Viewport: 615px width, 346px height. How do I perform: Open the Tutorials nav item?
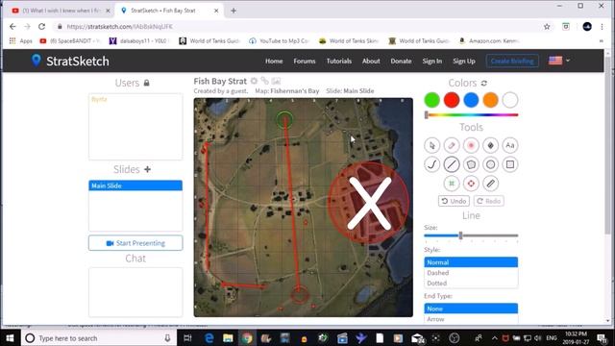(x=339, y=61)
